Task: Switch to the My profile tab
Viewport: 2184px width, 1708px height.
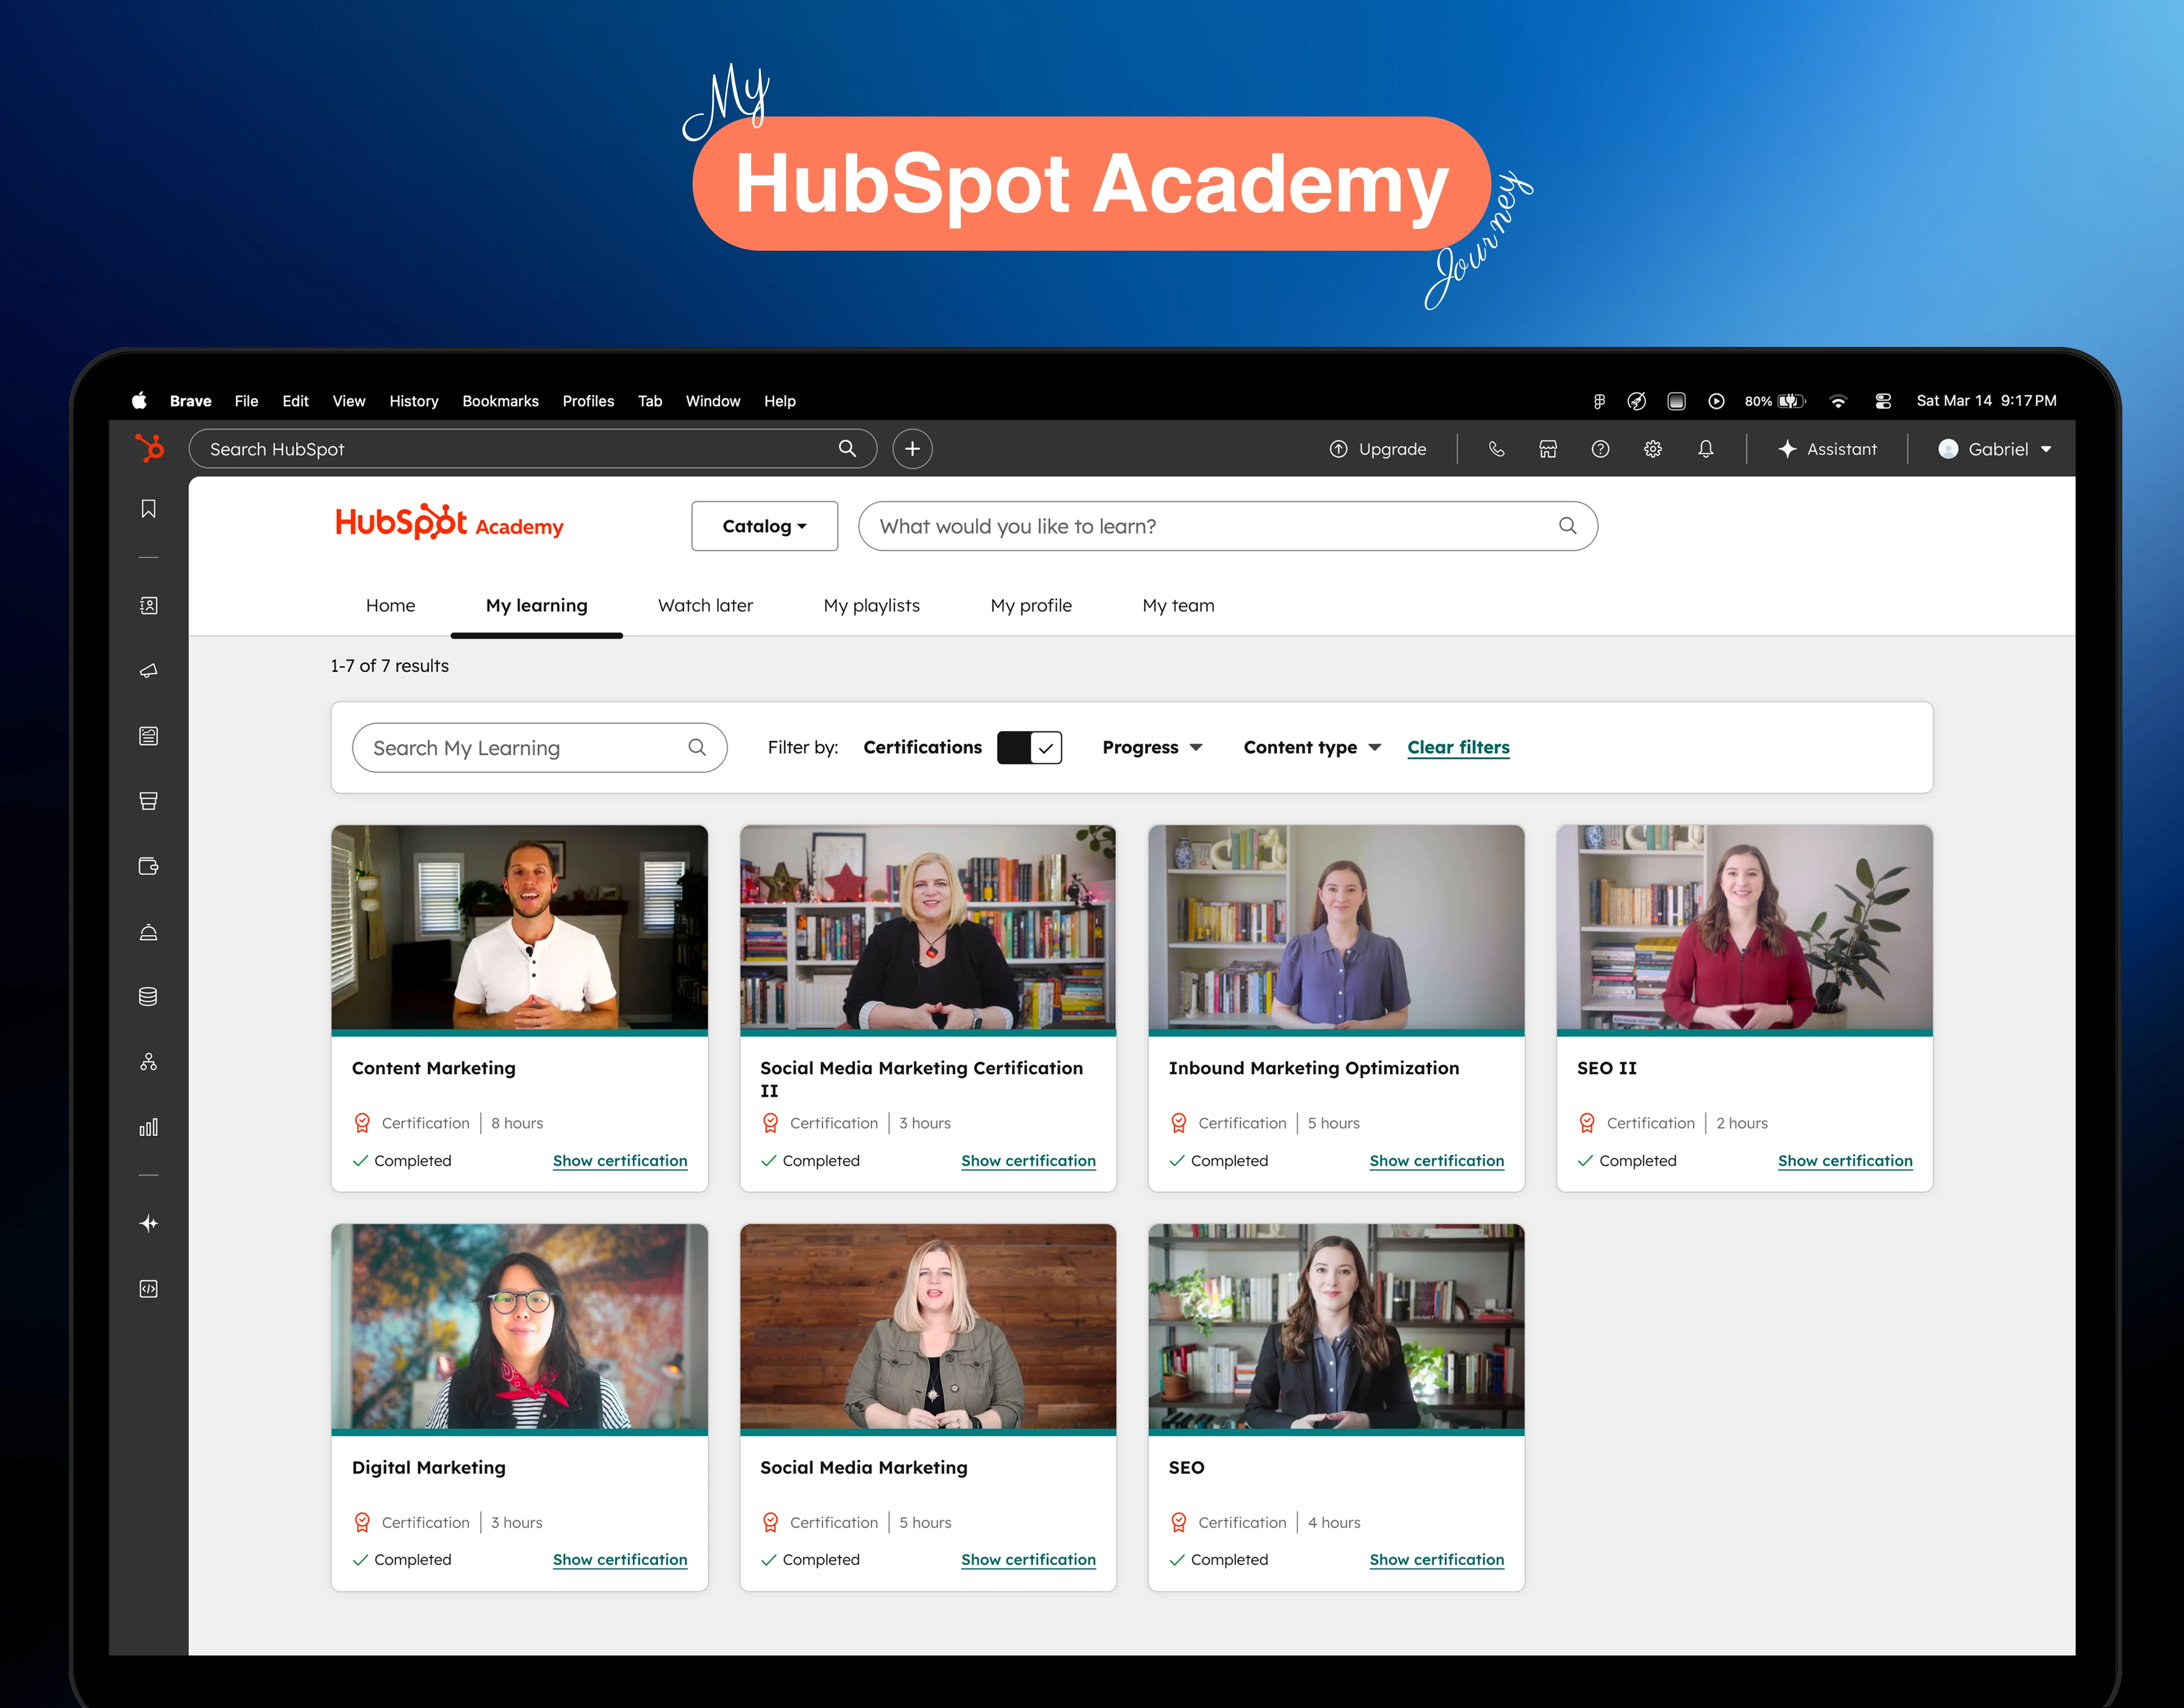Action: pos(1030,605)
